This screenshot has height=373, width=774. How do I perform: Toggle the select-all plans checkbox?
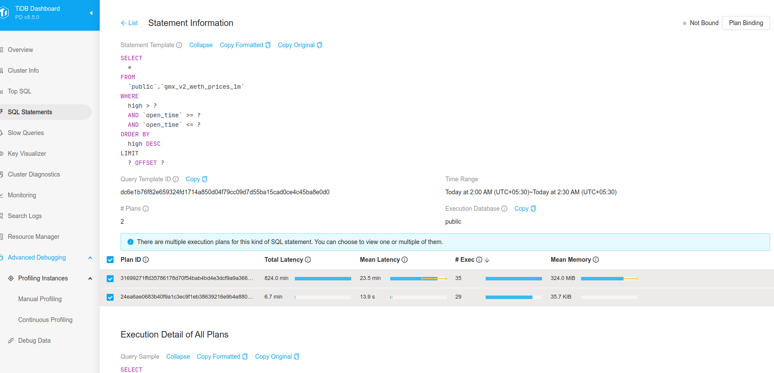click(110, 260)
